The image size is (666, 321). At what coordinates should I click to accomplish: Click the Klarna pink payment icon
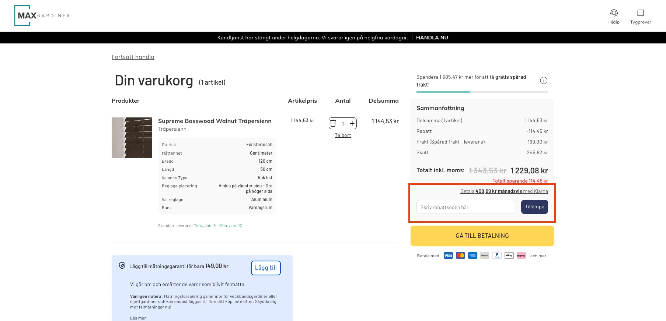click(x=521, y=255)
